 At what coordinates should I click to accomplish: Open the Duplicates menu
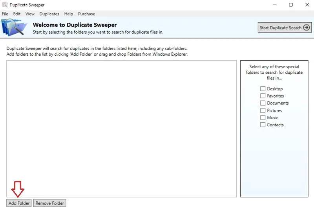49,14
